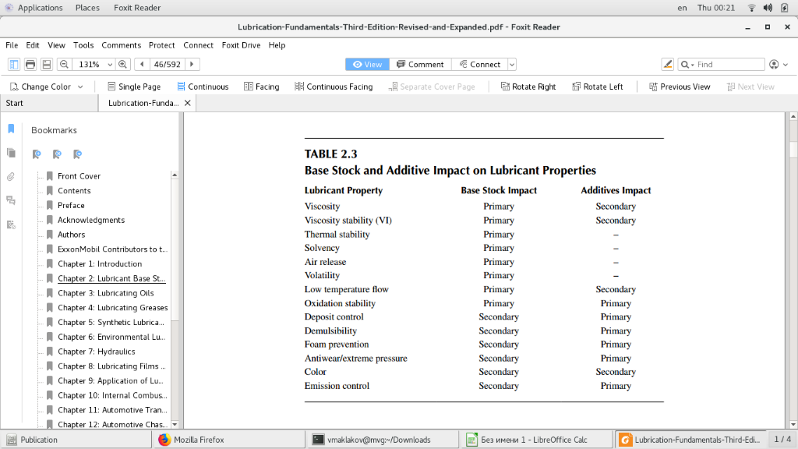Open Chapter 3: Lubricating Oils bookmark
The height and width of the screenshot is (449, 798).
[x=105, y=293]
